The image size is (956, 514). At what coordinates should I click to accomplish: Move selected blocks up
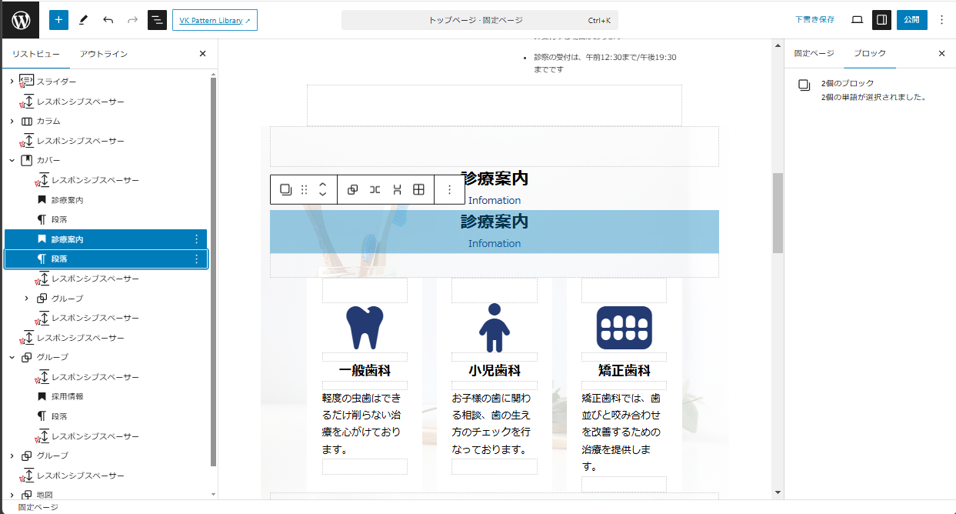[323, 185]
